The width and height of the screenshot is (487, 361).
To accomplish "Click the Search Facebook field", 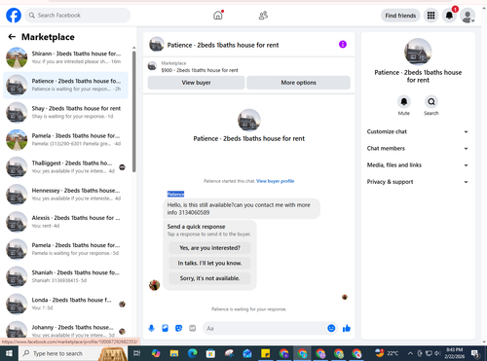I will 78,16.
